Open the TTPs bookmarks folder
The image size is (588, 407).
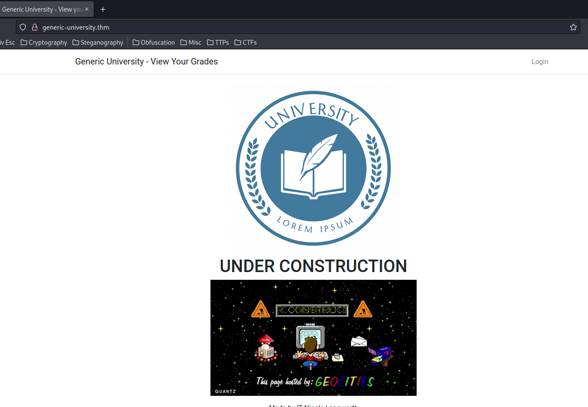[x=218, y=43]
